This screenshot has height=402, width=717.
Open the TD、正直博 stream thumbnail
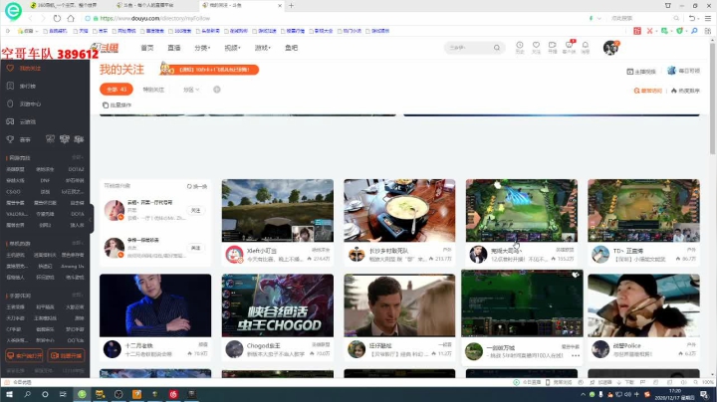tap(644, 210)
